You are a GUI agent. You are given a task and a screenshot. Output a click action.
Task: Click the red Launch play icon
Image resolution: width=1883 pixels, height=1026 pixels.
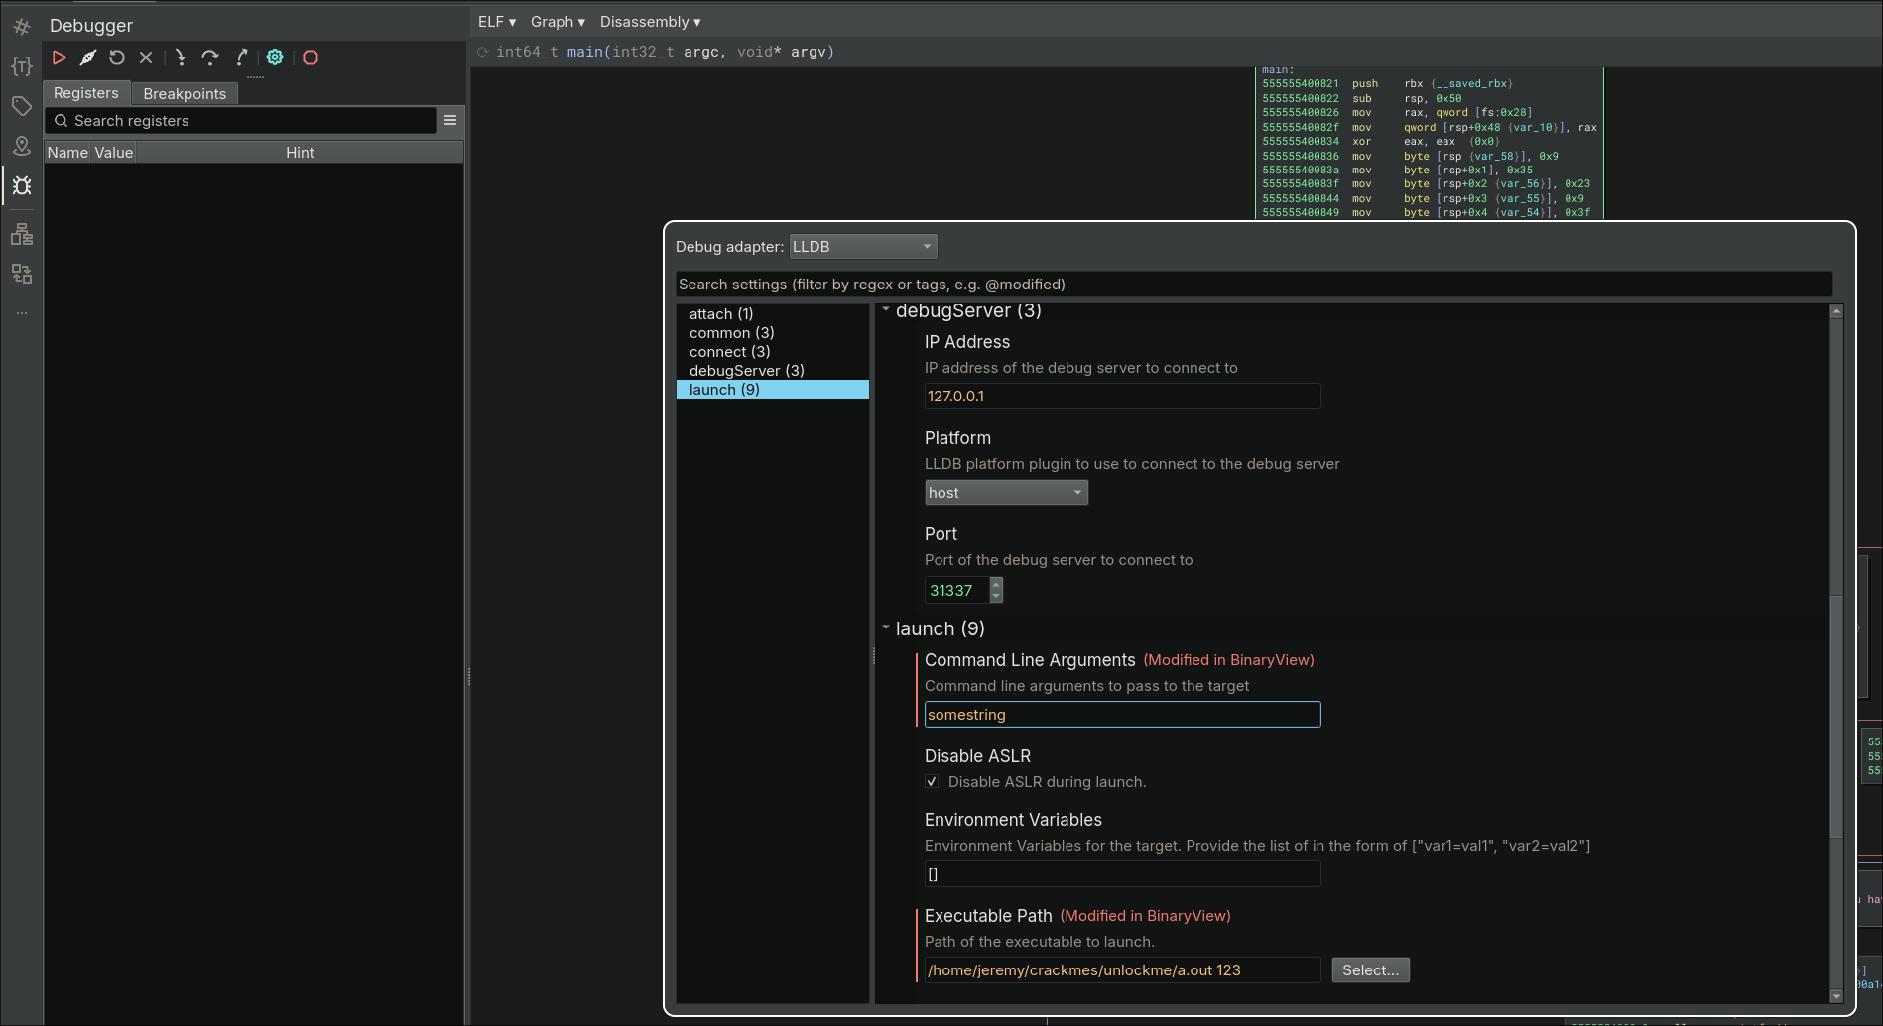coord(60,57)
